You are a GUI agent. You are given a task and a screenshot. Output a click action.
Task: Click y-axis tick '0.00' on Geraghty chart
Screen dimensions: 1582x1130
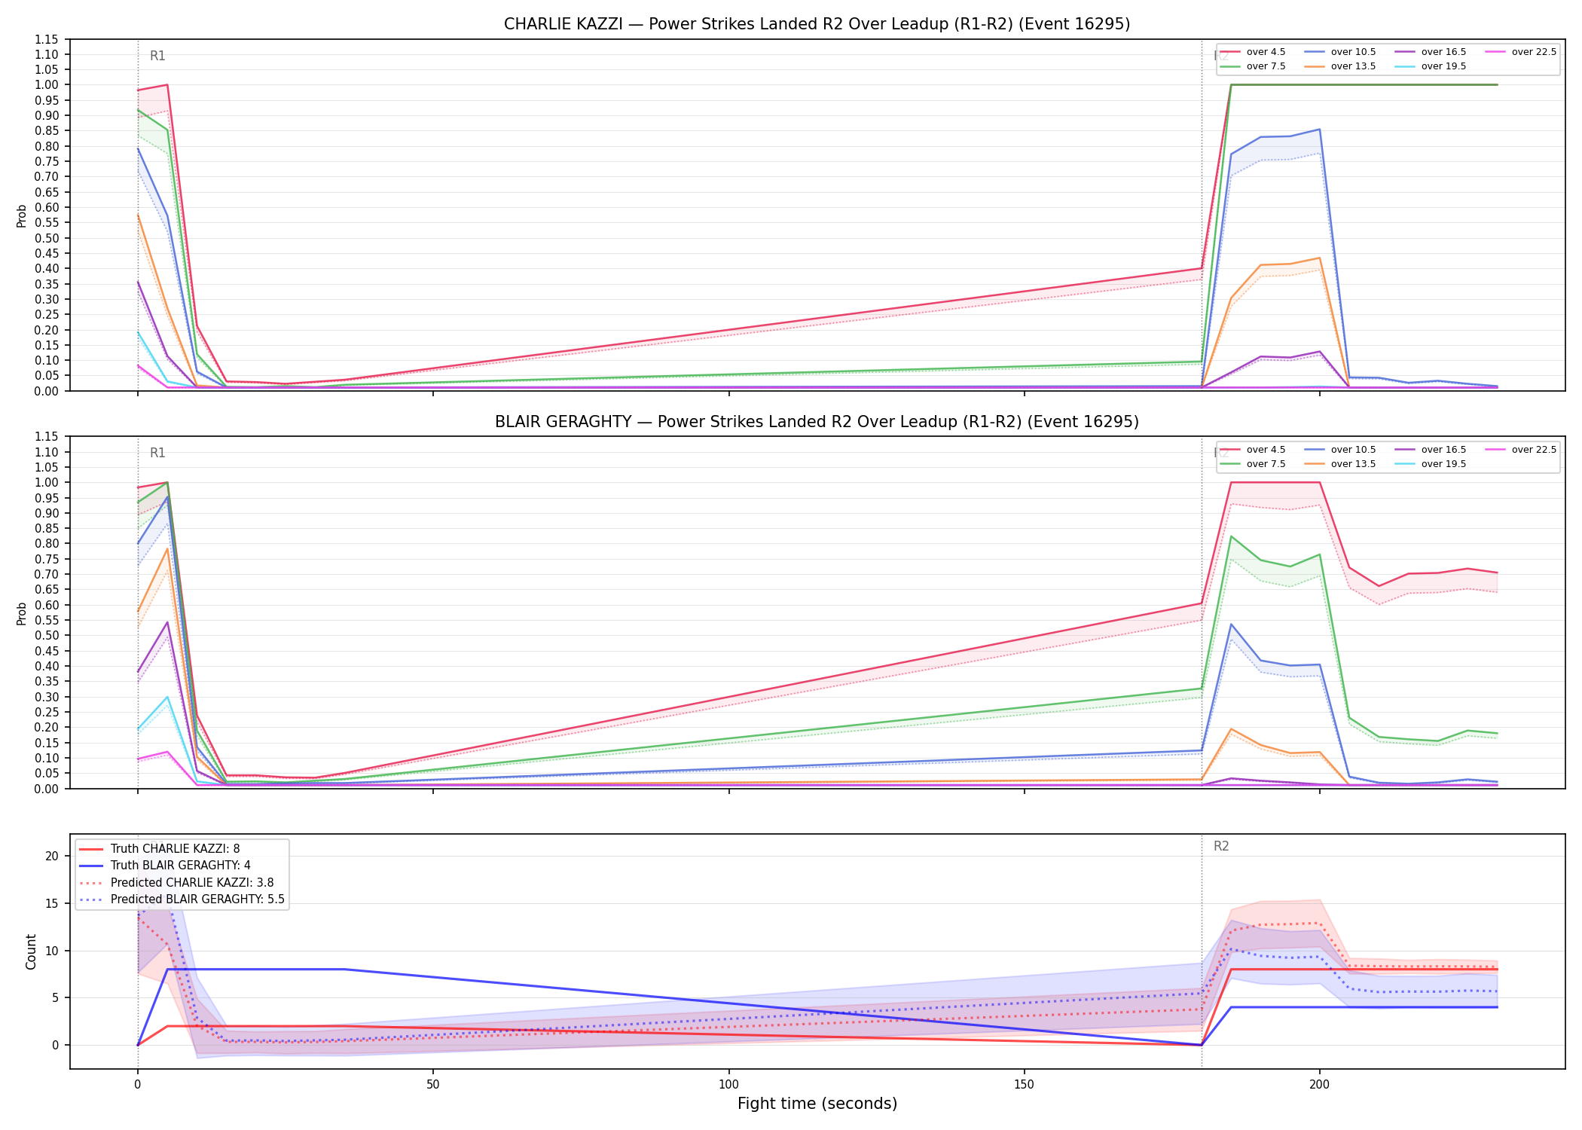click(47, 789)
